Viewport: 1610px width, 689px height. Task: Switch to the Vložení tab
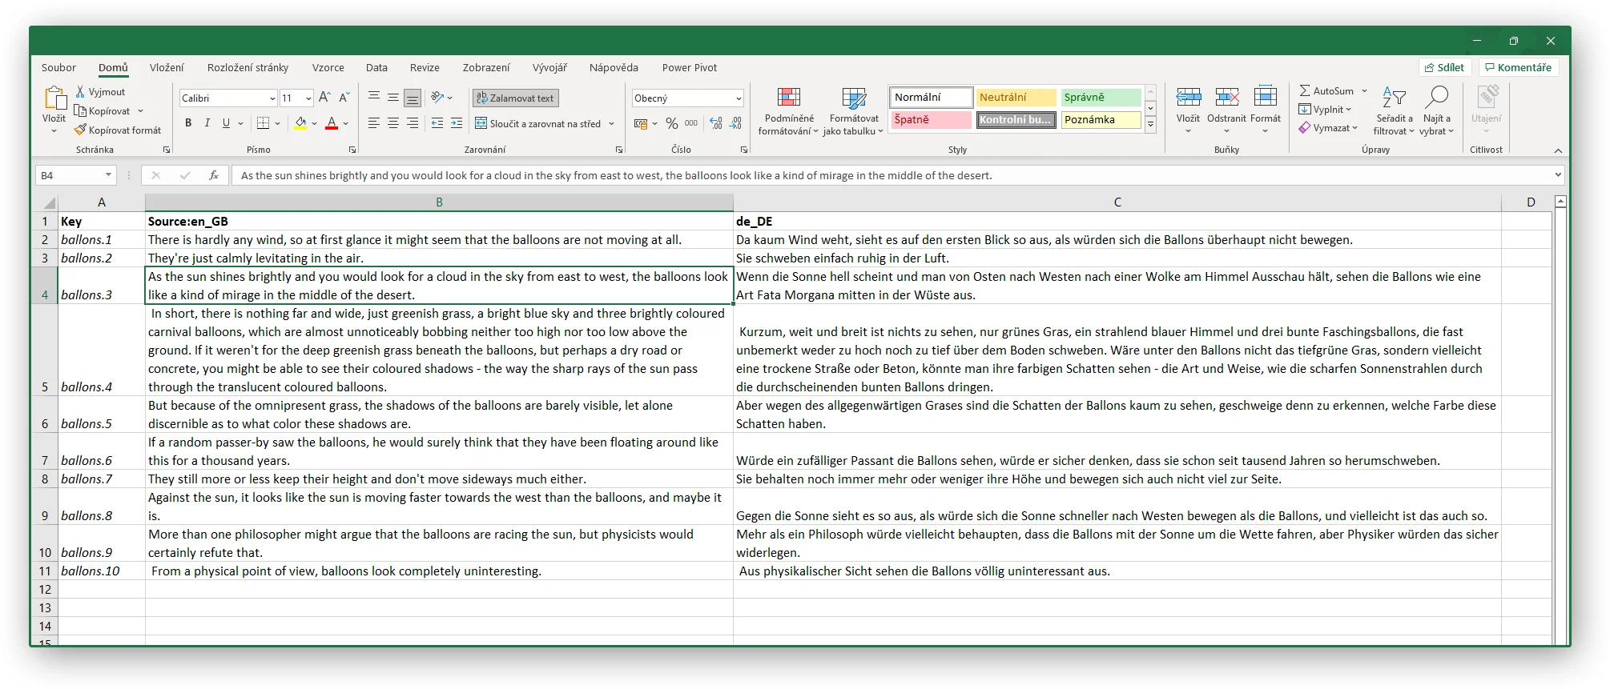[167, 68]
